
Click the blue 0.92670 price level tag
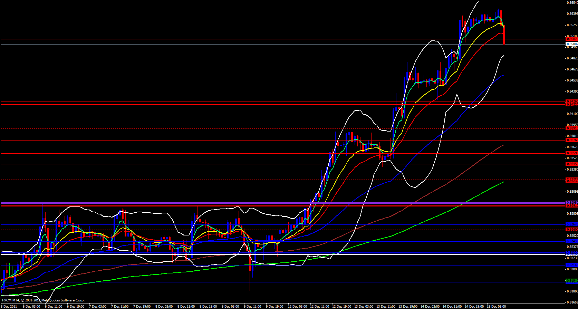click(571, 224)
